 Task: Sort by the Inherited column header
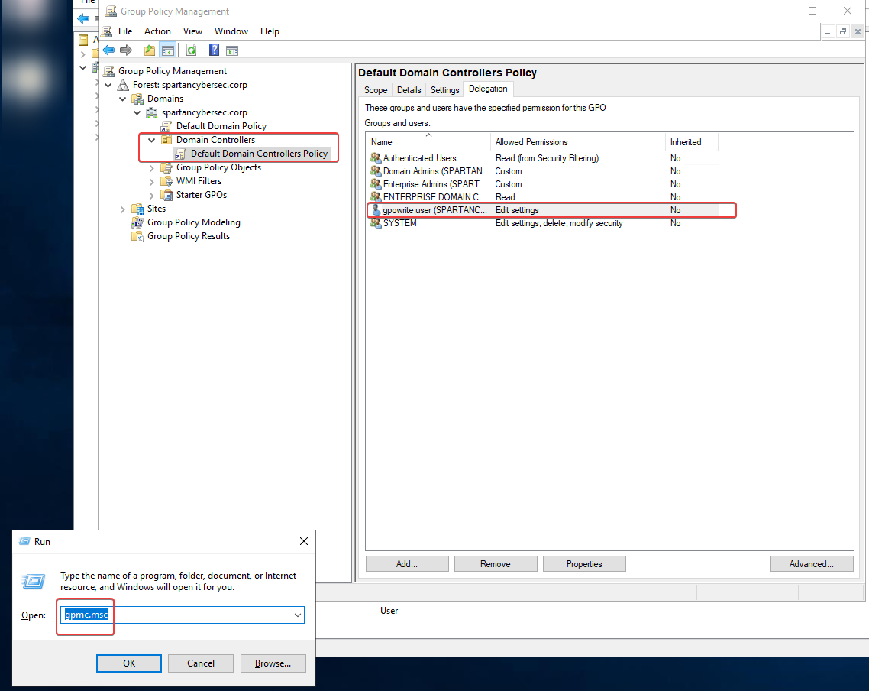tap(692, 142)
